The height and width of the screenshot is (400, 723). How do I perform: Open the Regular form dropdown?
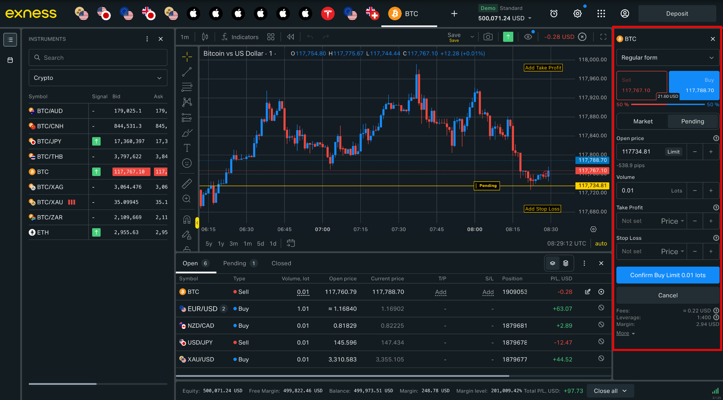tap(668, 57)
